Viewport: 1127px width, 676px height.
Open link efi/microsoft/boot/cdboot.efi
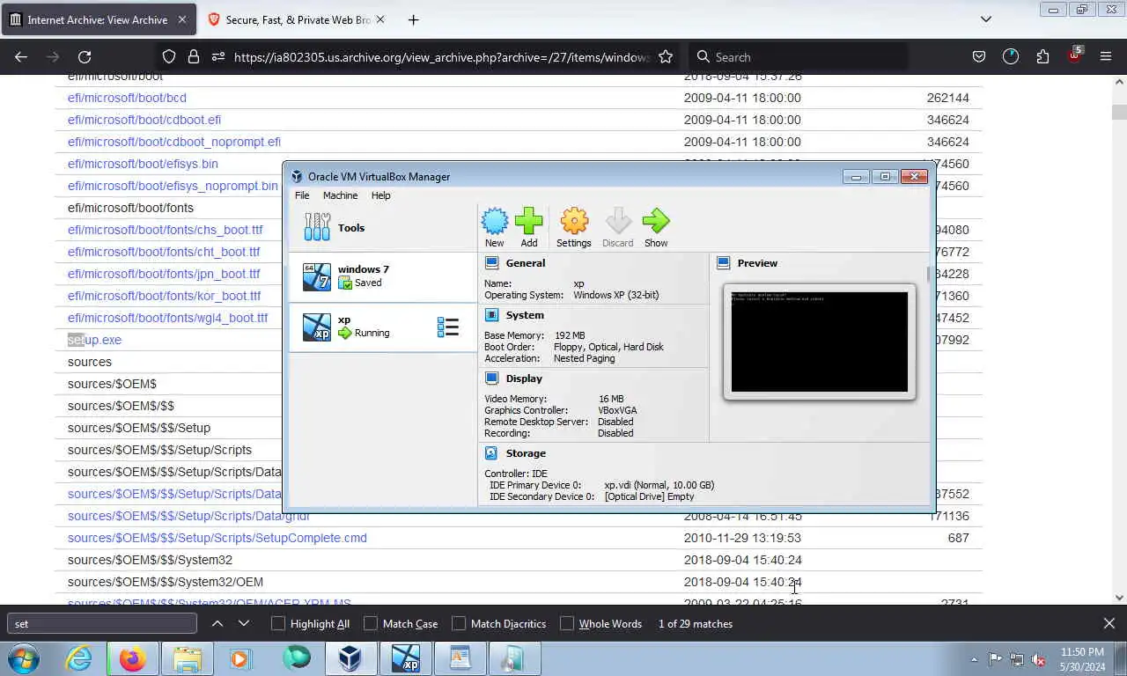pos(144,120)
